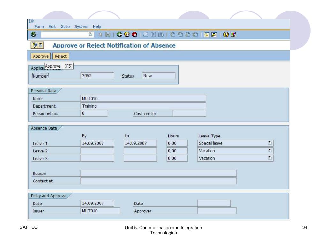Open the Leave 2 Vacation type dropdown
The height and width of the screenshot is (245, 327).
270,151
